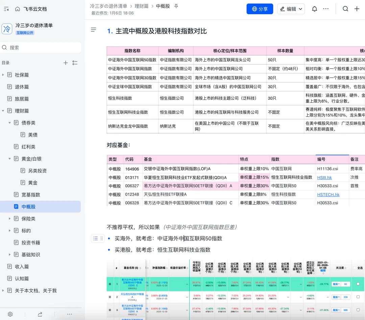The width and height of the screenshot is (365, 320).
Task: Sort by 关注度 column arrows
Action: [x=345, y=268]
